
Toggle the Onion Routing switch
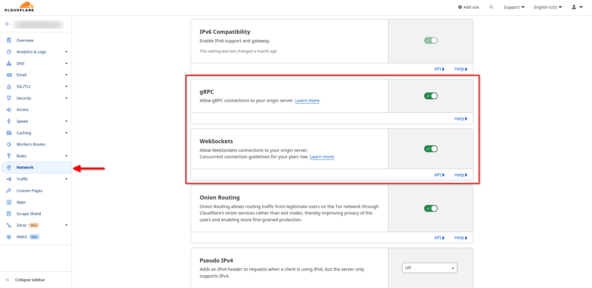coord(431,208)
